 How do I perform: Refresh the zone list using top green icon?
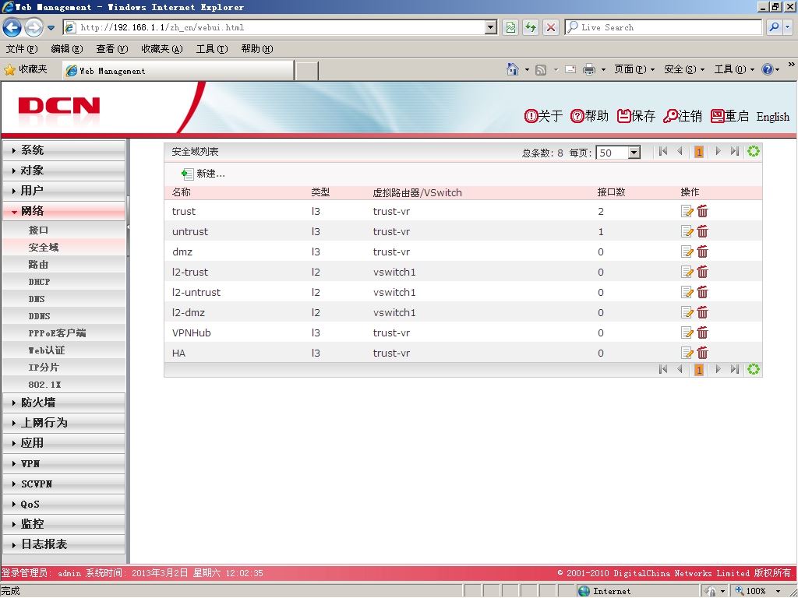pos(754,151)
